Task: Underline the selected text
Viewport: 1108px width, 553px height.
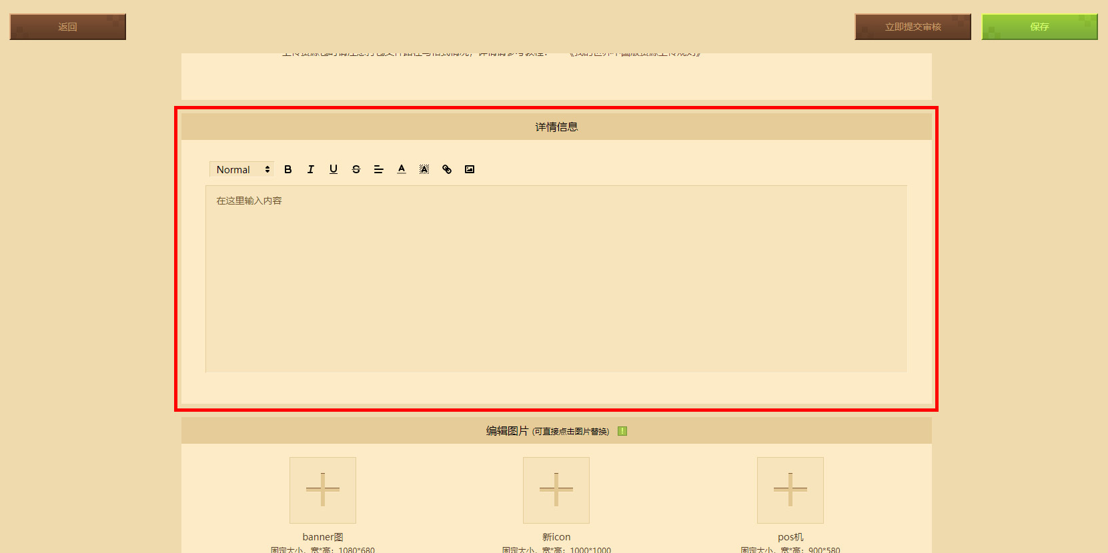Action: click(334, 169)
